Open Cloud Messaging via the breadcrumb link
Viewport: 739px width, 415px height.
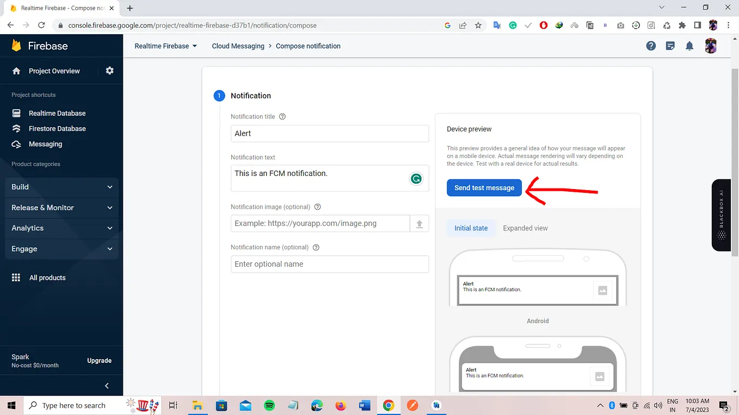pos(238,46)
